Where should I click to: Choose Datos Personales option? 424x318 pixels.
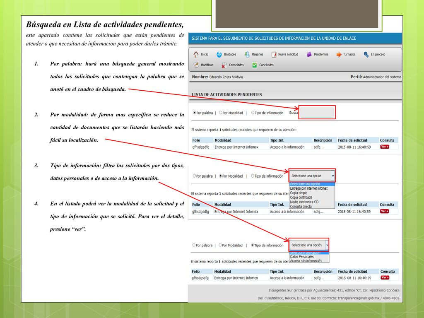pos(309,257)
